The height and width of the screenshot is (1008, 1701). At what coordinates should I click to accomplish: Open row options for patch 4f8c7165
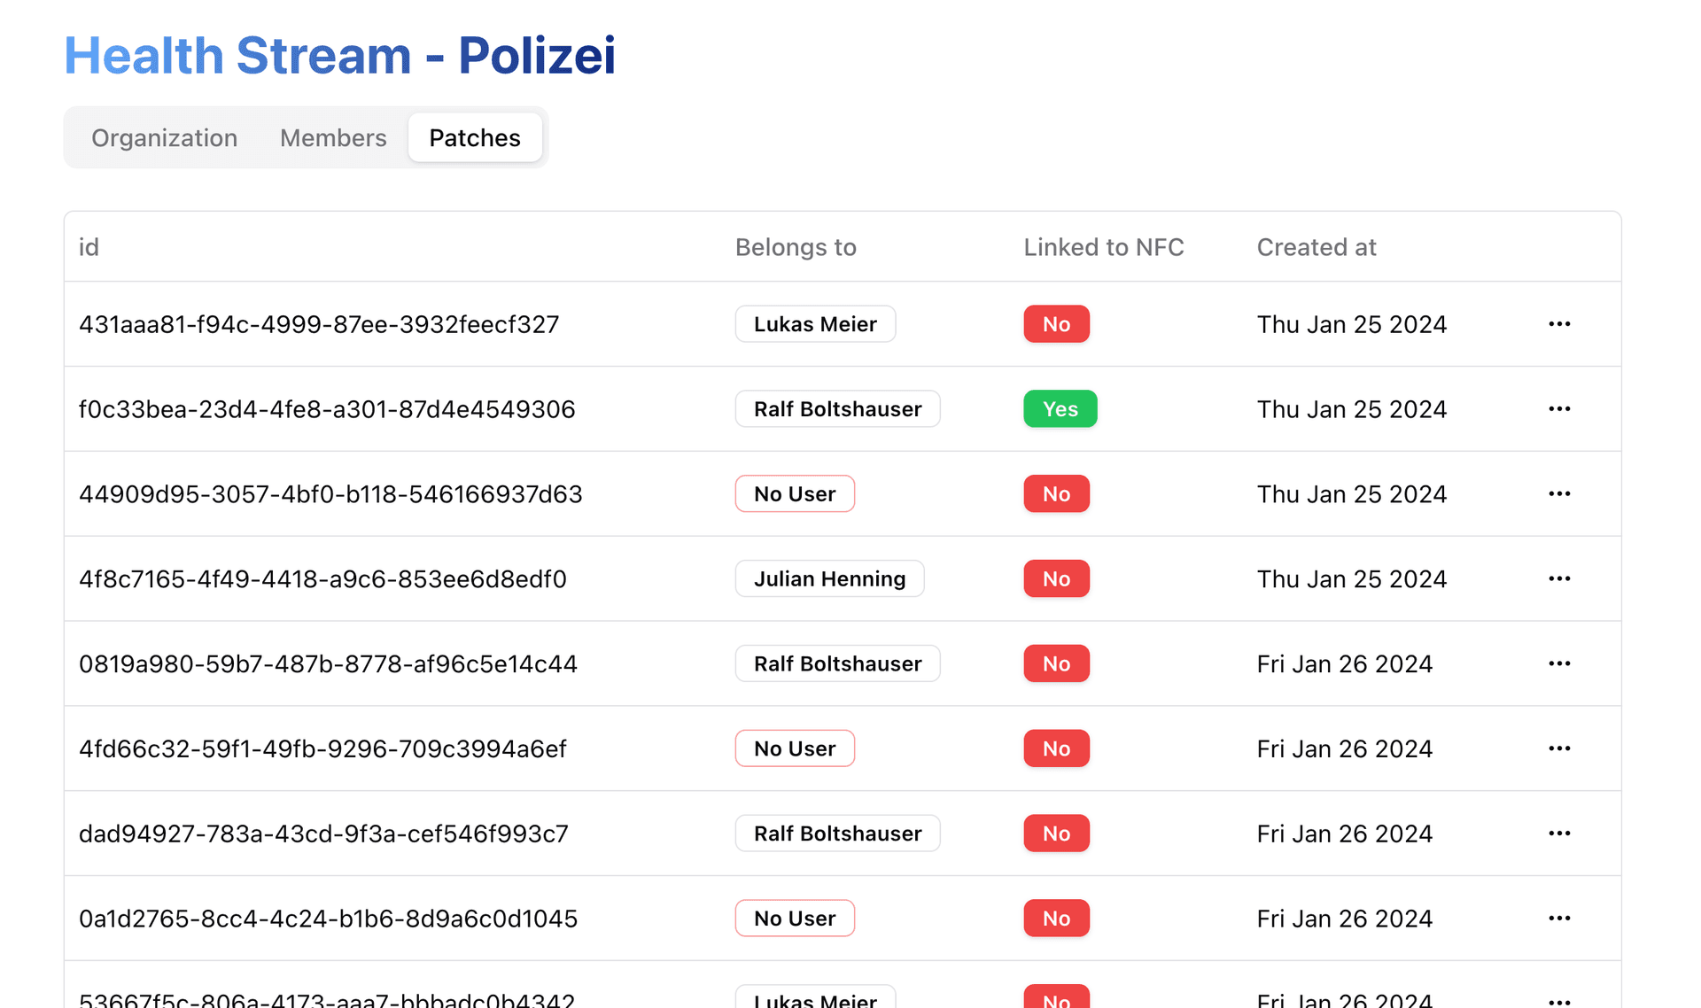(1559, 579)
